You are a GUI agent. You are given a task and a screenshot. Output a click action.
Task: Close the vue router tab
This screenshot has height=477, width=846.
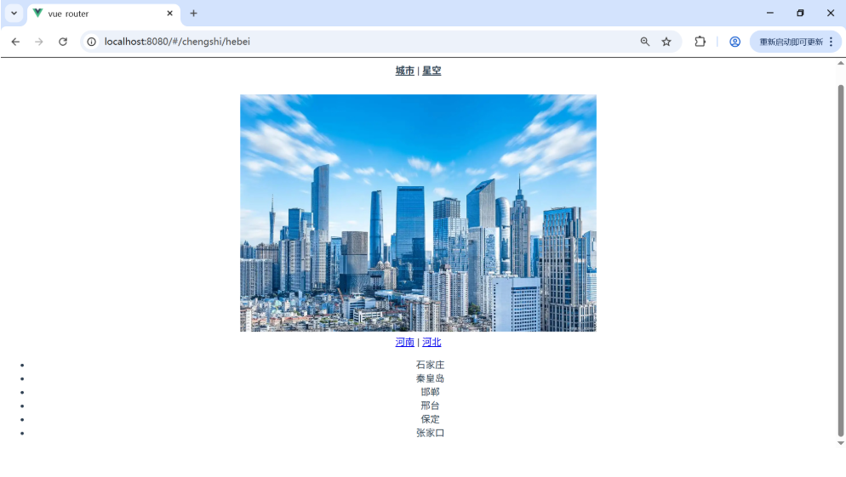click(169, 14)
